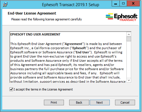This screenshot has width=142, height=112.
Task: Go Back to previous setup step
Action: point(79,103)
